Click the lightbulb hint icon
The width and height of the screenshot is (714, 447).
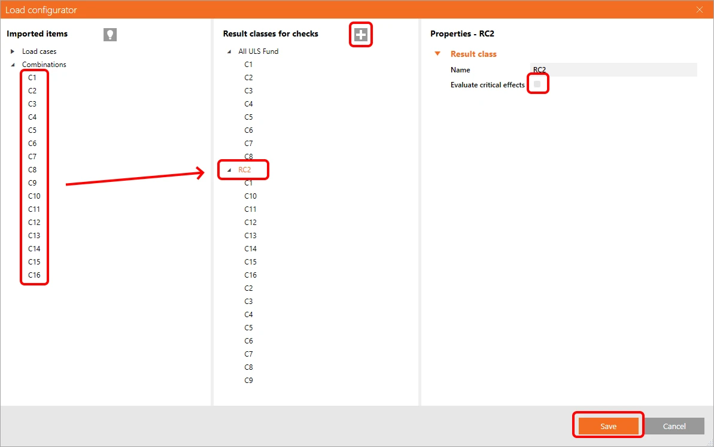click(x=110, y=35)
